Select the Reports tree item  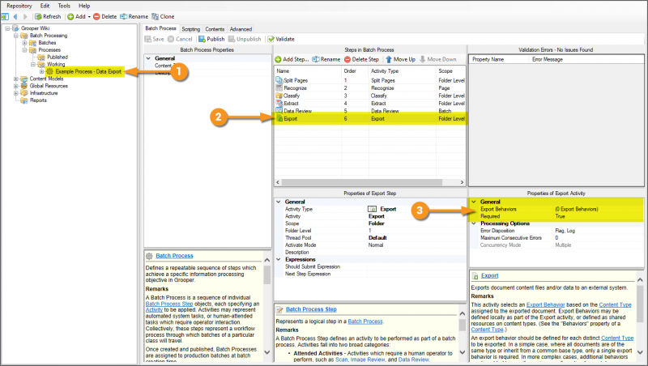[38, 100]
